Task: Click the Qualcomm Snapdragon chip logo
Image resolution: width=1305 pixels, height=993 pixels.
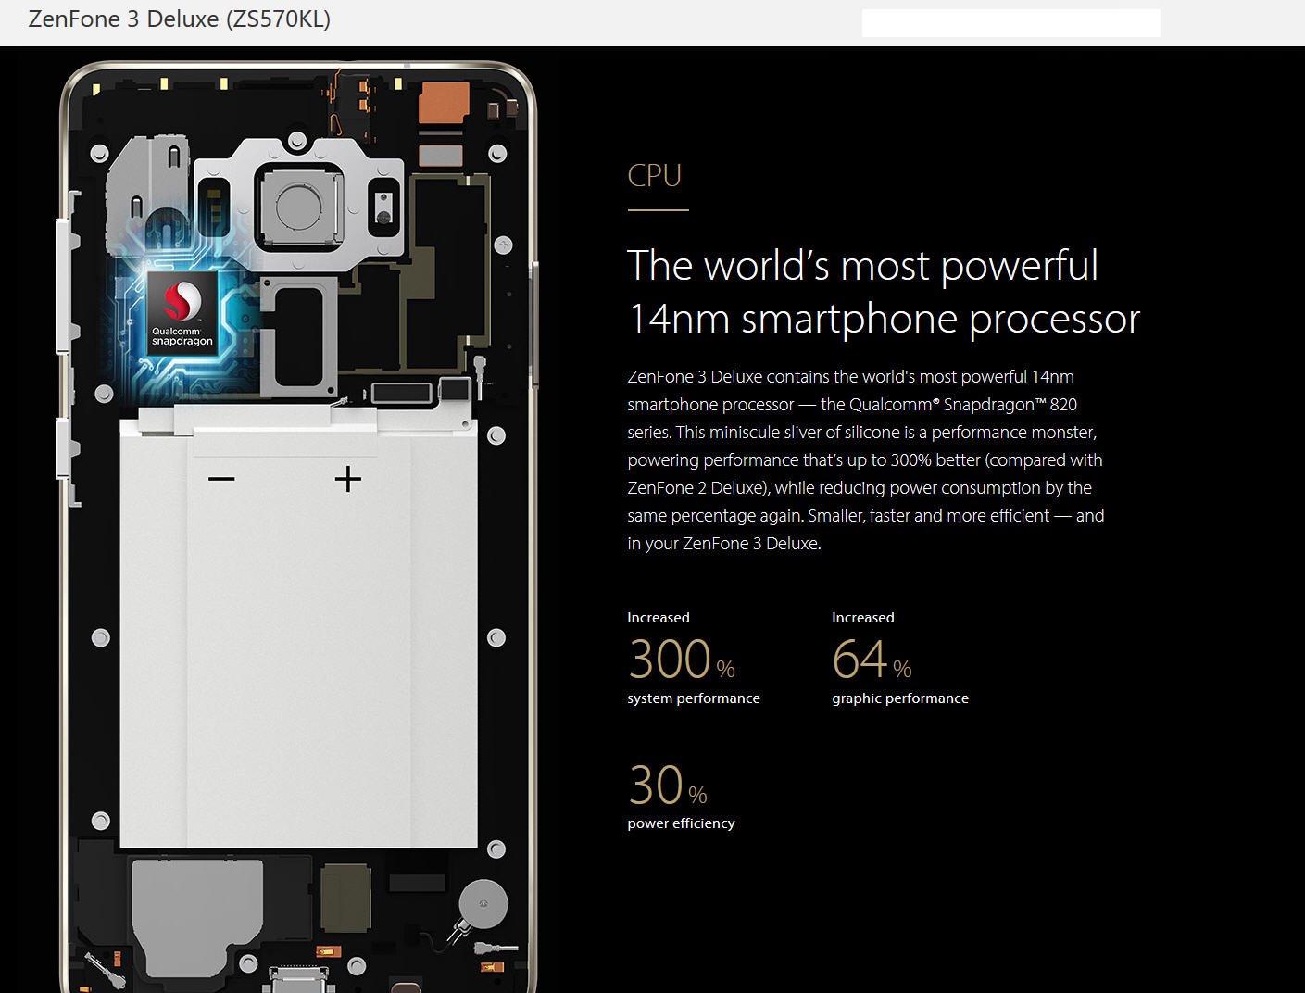Action: (x=182, y=311)
